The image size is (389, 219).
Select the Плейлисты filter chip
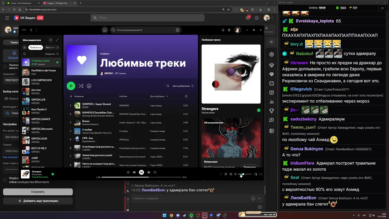click(36, 47)
